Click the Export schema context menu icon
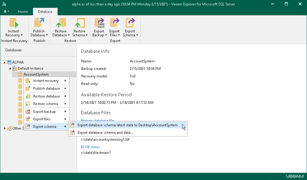The width and height of the screenshot is (307, 180). click(x=28, y=127)
